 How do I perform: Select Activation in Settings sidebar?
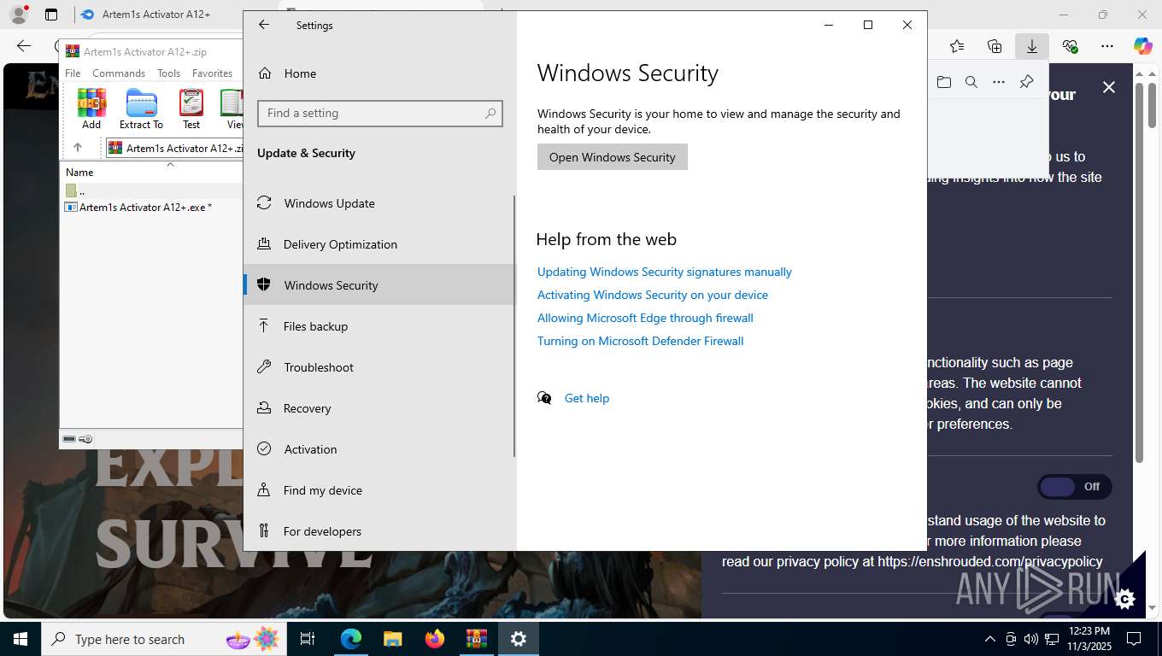[x=379, y=449]
